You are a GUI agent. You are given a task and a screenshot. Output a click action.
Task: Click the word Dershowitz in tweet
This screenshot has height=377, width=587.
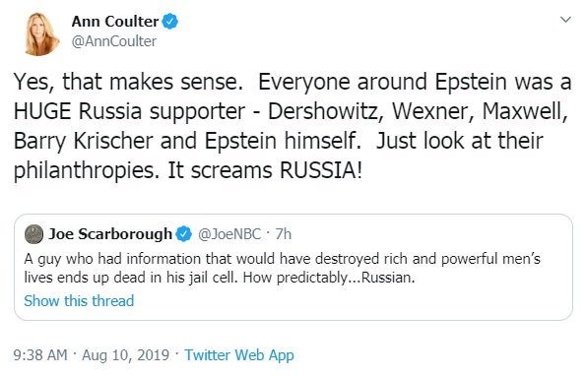(x=325, y=111)
